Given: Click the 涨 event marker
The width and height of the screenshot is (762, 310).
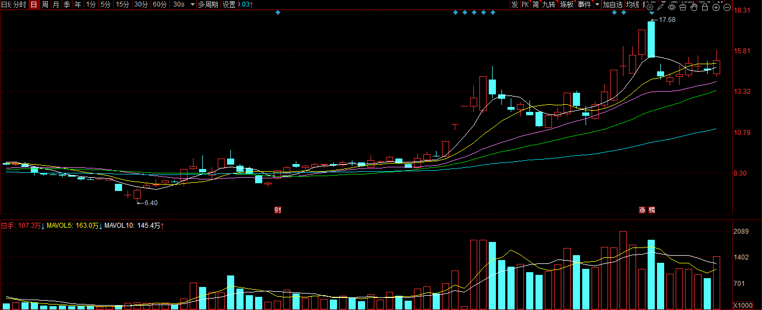Looking at the screenshot, I should 642,210.
